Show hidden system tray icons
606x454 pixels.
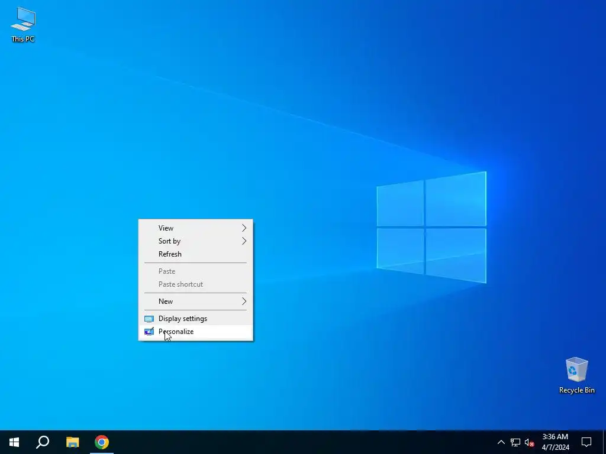(x=501, y=442)
